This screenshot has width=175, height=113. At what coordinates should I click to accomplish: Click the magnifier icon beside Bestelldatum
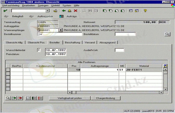click(x=168, y=34)
